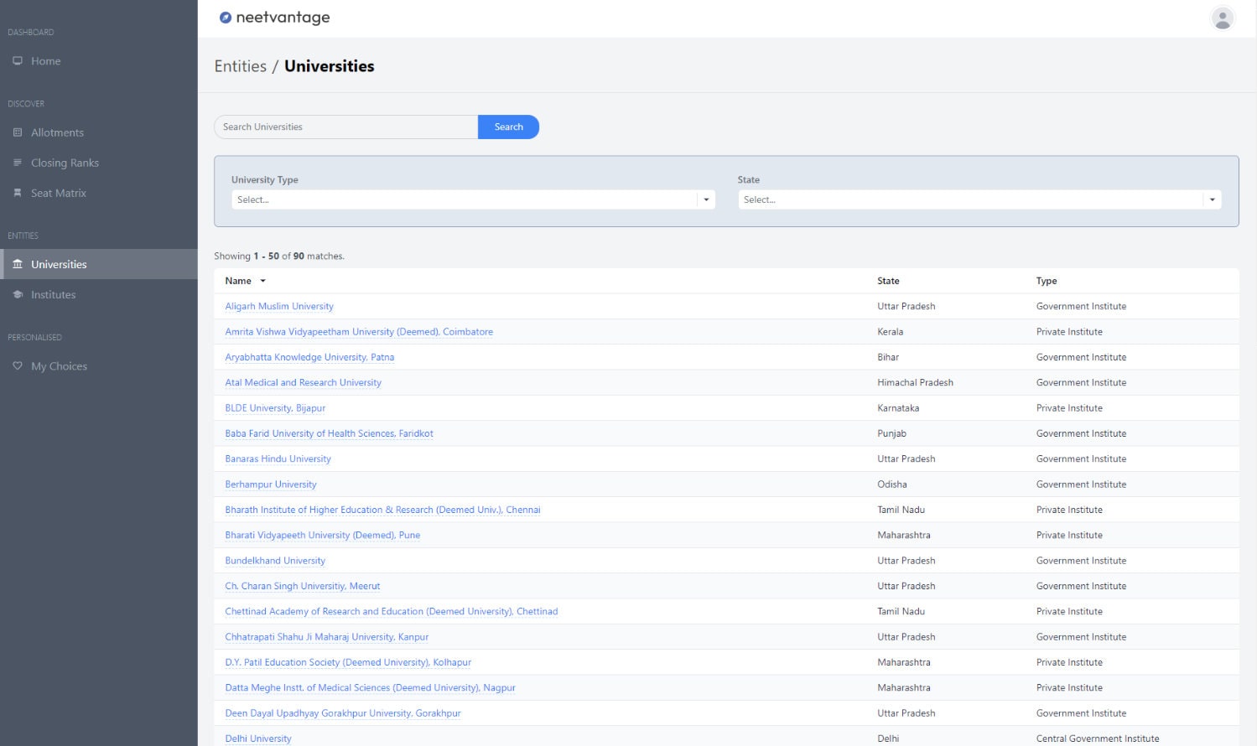Open Banaras Hindu University link

click(x=278, y=459)
